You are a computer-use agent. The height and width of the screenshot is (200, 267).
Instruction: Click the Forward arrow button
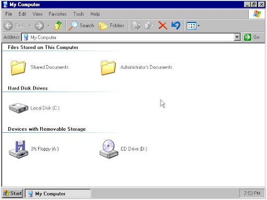(39, 26)
